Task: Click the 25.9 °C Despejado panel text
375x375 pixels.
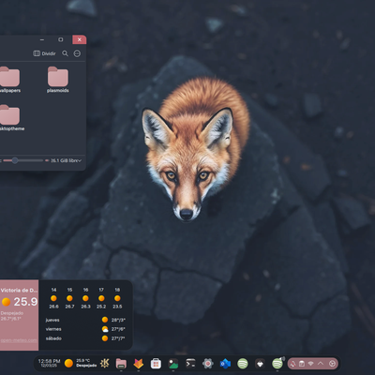Action: point(86,363)
